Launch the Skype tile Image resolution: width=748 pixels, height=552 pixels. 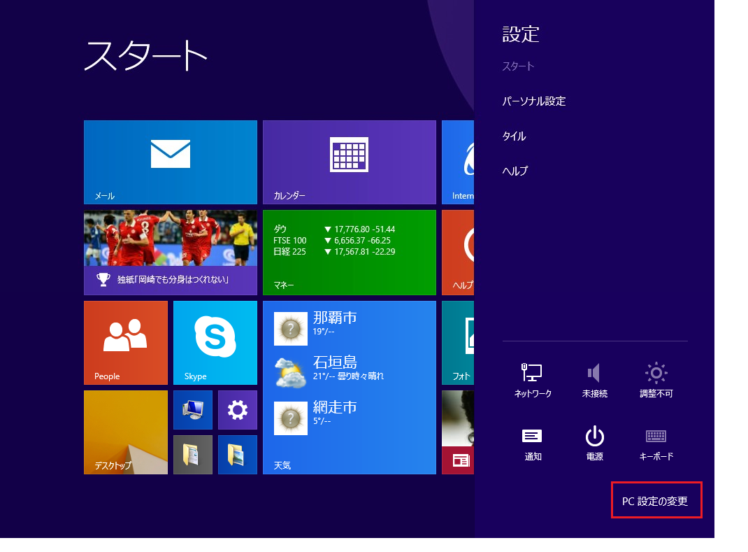tap(215, 343)
